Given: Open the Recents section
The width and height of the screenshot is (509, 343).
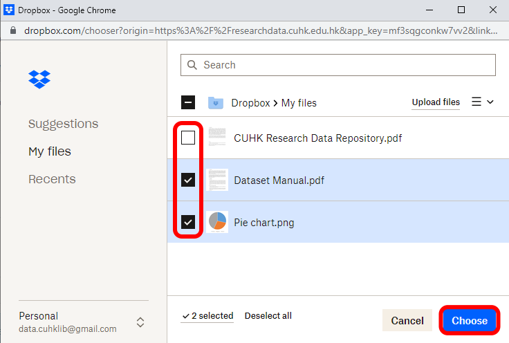Looking at the screenshot, I should pos(52,179).
